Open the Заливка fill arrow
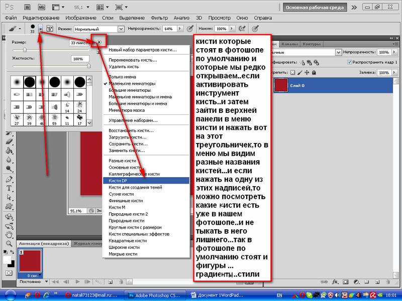 [x=394, y=73]
